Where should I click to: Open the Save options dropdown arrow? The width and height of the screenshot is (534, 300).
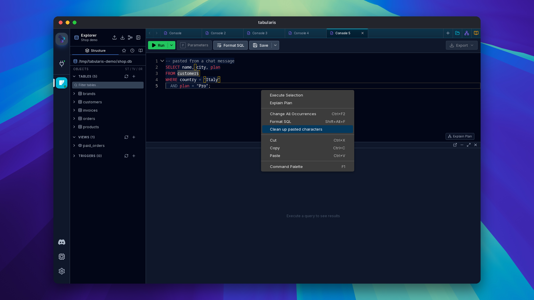point(275,45)
